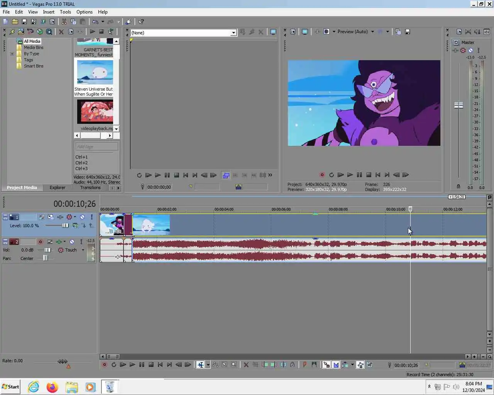Toggle the Trimmer external monitor icon

273,32
